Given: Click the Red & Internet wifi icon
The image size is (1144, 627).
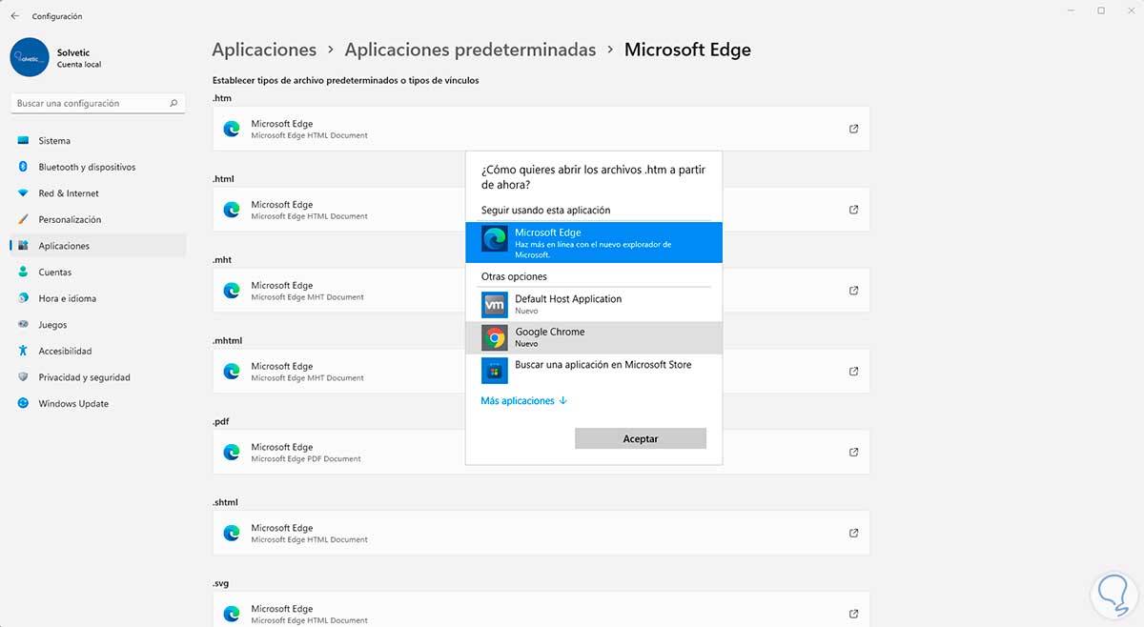Looking at the screenshot, I should point(23,193).
